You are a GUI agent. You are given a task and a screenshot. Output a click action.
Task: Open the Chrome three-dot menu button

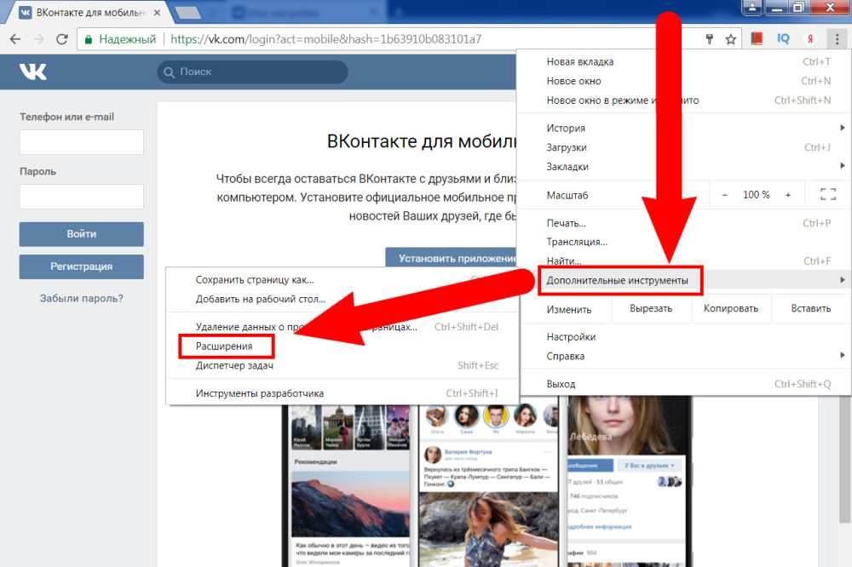pos(837,39)
